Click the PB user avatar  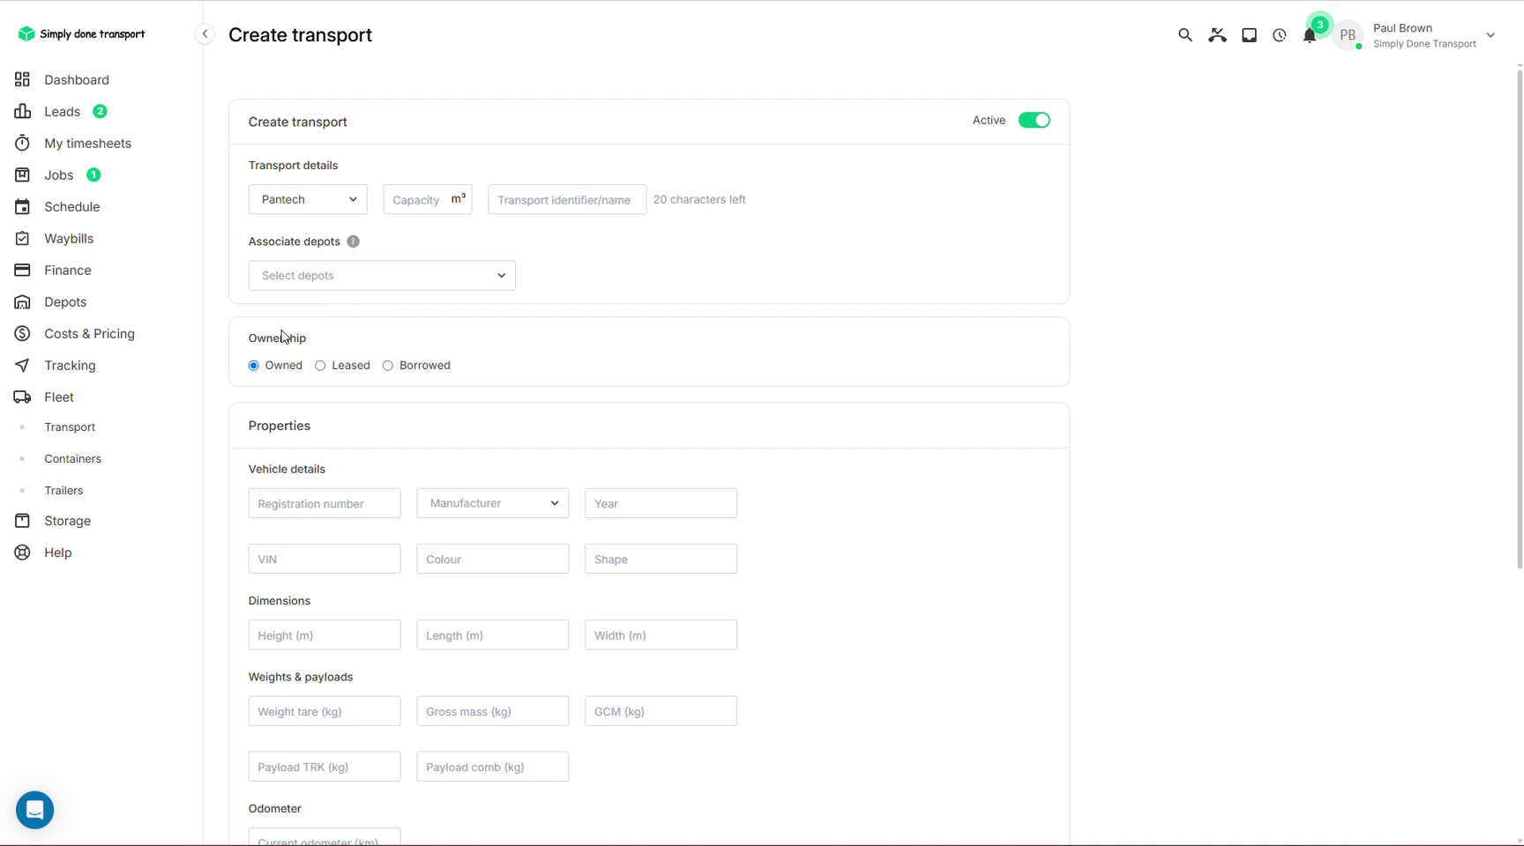point(1348,35)
